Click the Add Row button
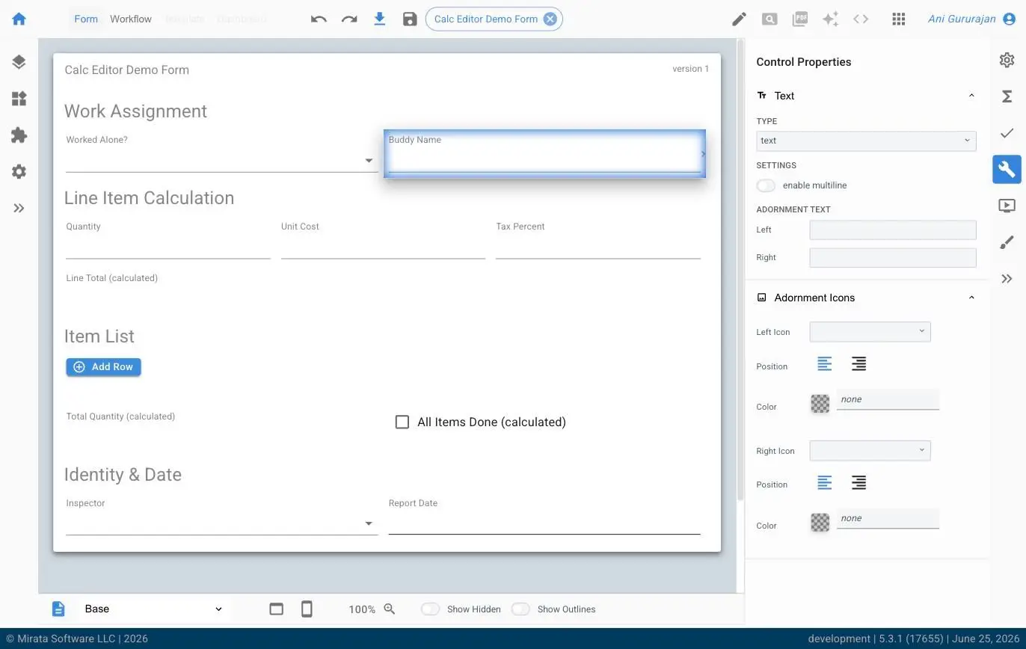This screenshot has height=649, width=1026. coord(103,367)
